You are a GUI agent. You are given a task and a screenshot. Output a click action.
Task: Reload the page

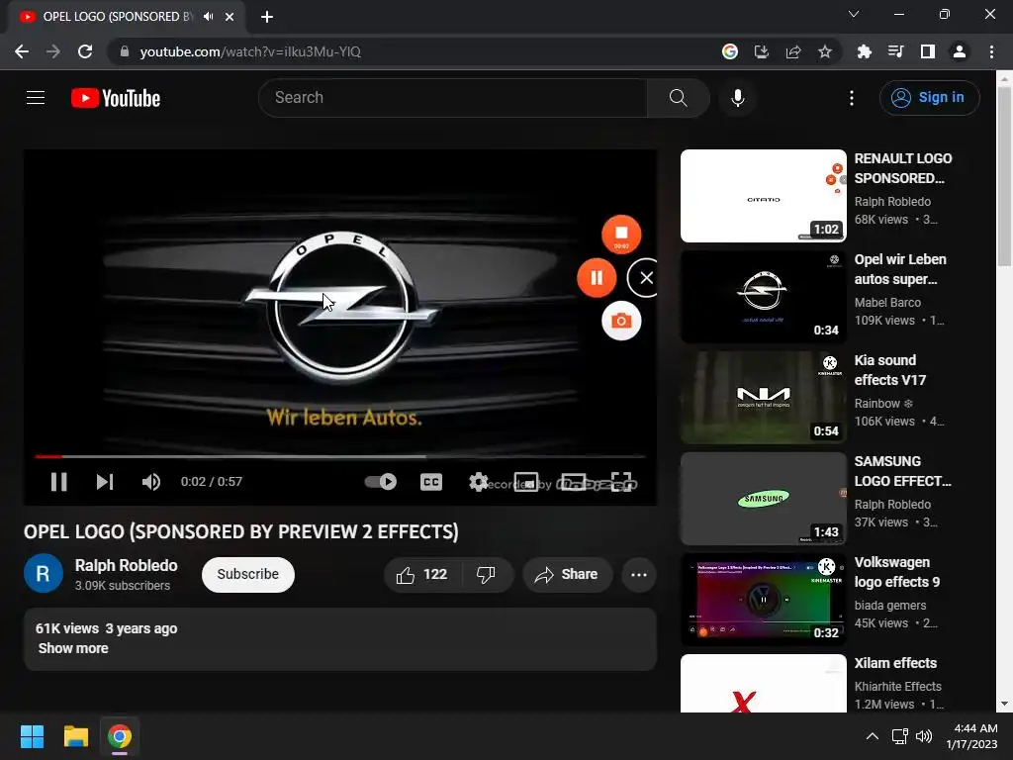coord(85,51)
